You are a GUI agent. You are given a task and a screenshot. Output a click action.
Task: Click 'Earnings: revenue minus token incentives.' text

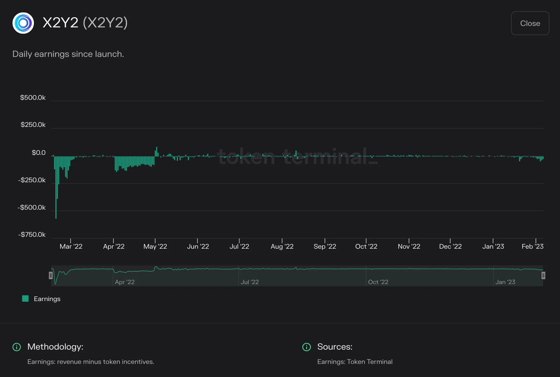click(91, 362)
